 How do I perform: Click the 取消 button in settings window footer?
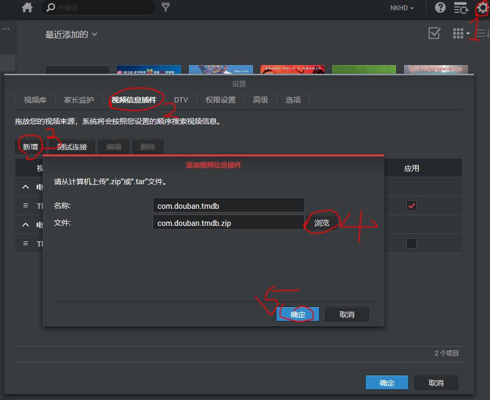pyautogui.click(x=436, y=383)
